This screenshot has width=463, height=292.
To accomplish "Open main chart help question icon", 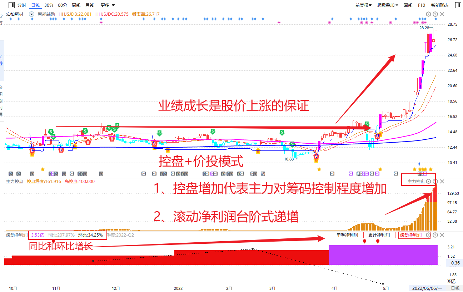I will 435,14.
